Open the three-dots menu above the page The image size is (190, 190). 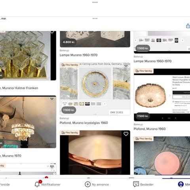click(95, 2)
